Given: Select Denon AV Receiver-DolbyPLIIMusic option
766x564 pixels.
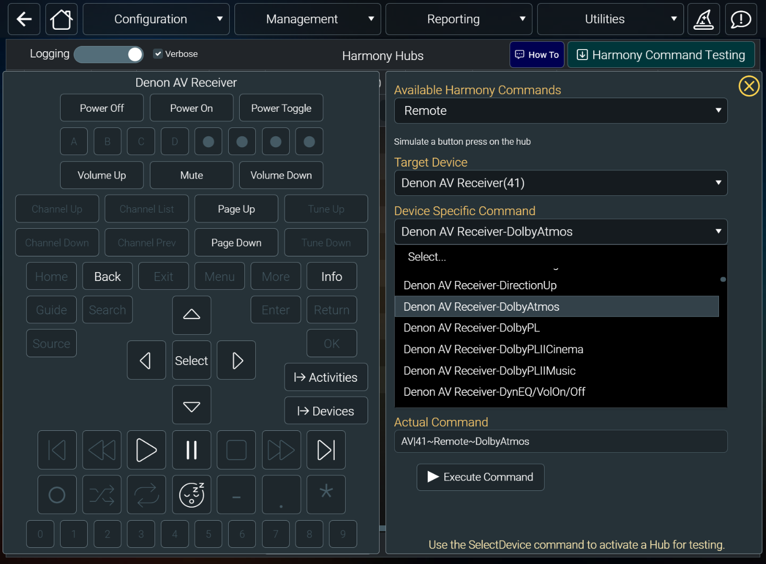Looking at the screenshot, I should coord(557,371).
